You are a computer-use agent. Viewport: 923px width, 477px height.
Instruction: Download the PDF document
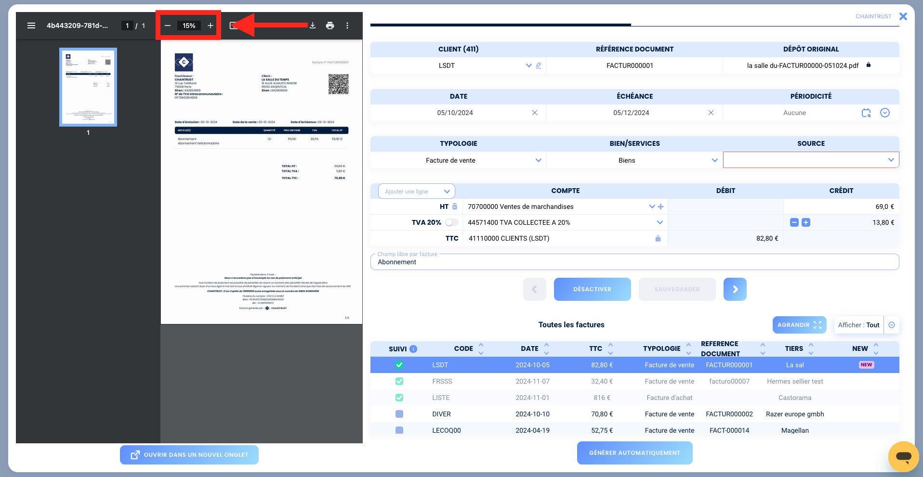click(313, 26)
